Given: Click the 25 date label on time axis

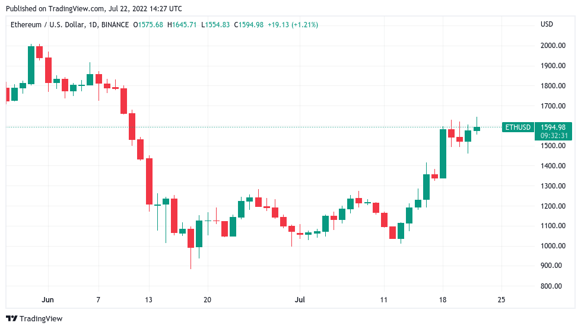Looking at the screenshot, I should pos(501,300).
